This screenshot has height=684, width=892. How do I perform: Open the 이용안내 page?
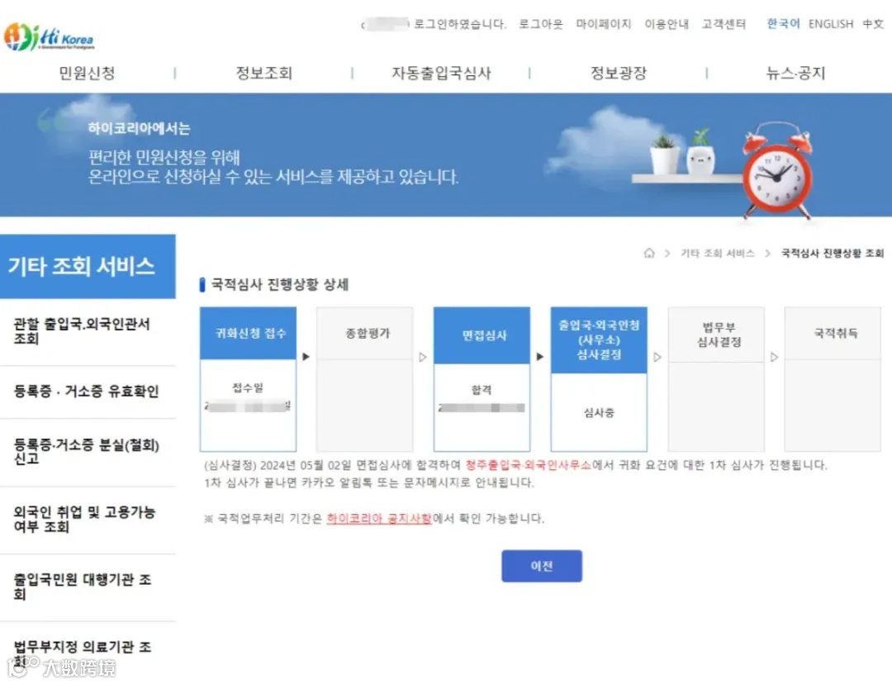[x=667, y=24]
